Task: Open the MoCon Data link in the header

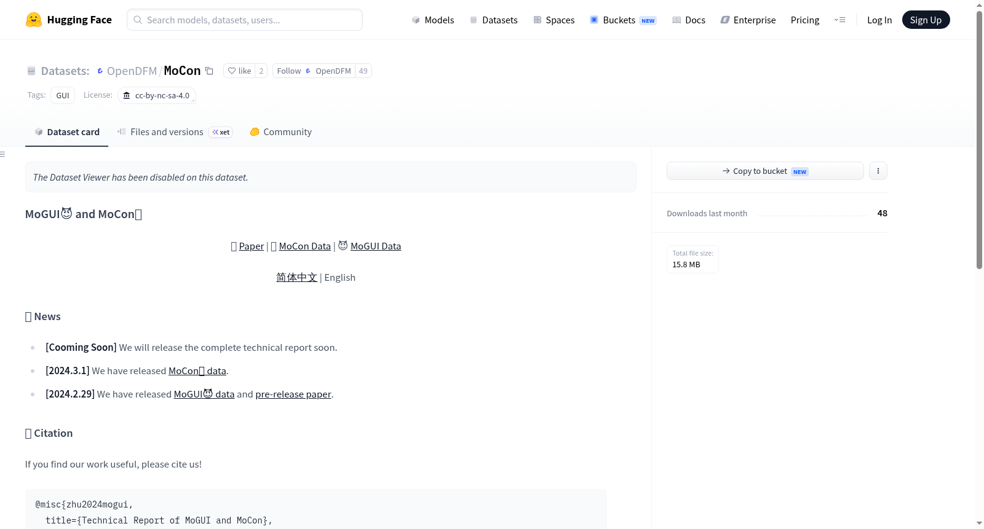Action: (x=305, y=246)
